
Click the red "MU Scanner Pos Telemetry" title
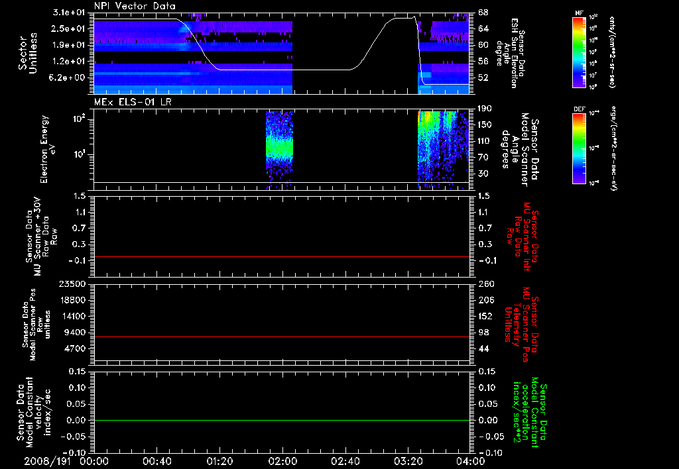[x=522, y=325]
